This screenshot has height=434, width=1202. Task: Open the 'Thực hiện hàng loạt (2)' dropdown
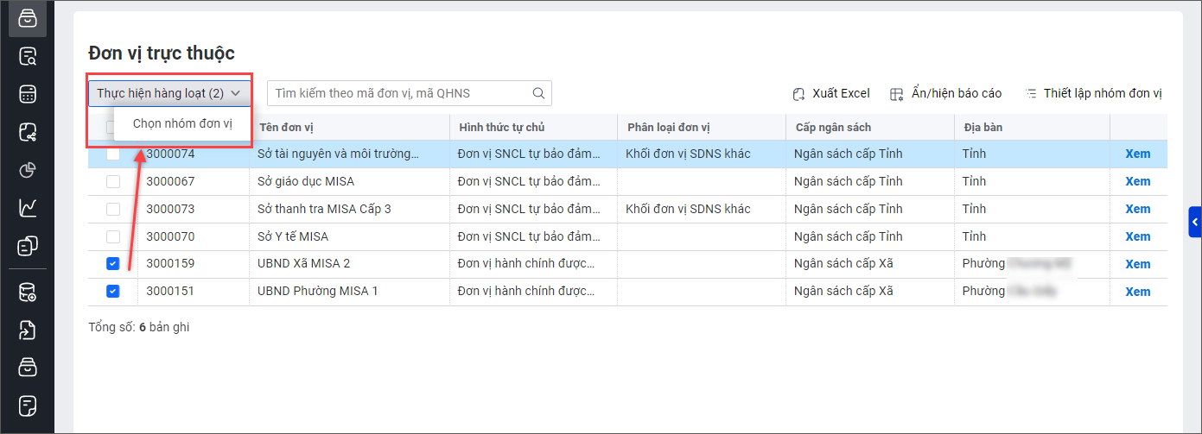(169, 93)
